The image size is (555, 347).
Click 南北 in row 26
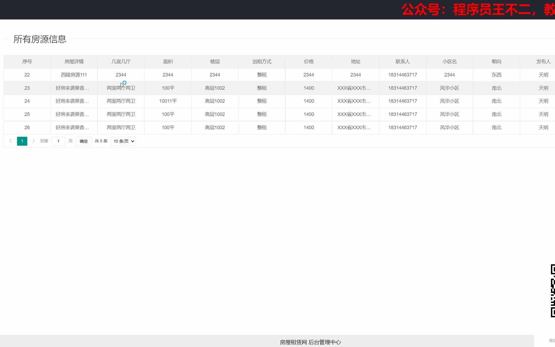tap(497, 128)
